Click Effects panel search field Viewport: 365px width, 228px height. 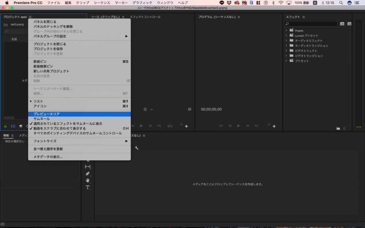coord(311,24)
